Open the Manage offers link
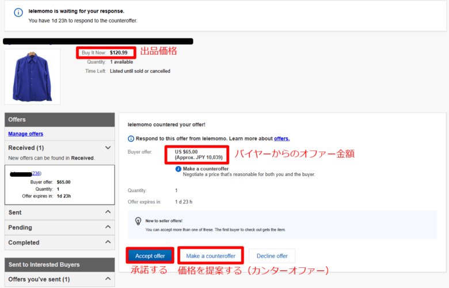This screenshot has height=288, width=449. click(26, 134)
